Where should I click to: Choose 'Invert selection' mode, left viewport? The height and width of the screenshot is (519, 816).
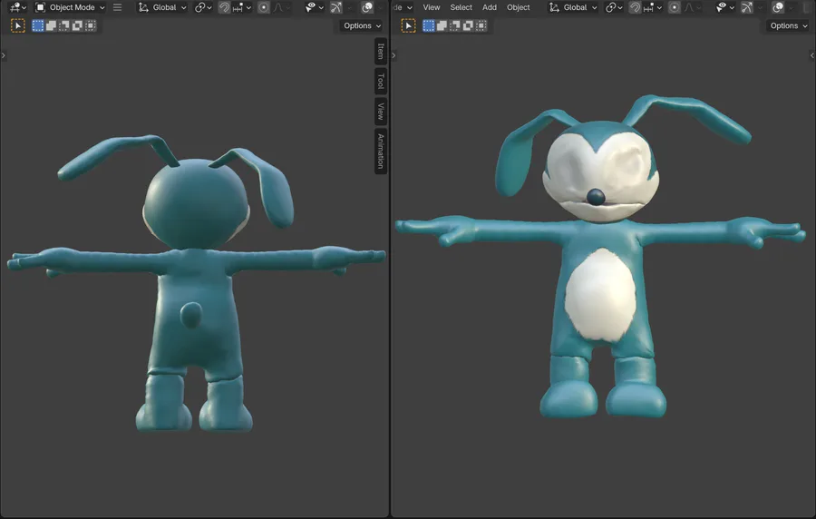point(77,25)
